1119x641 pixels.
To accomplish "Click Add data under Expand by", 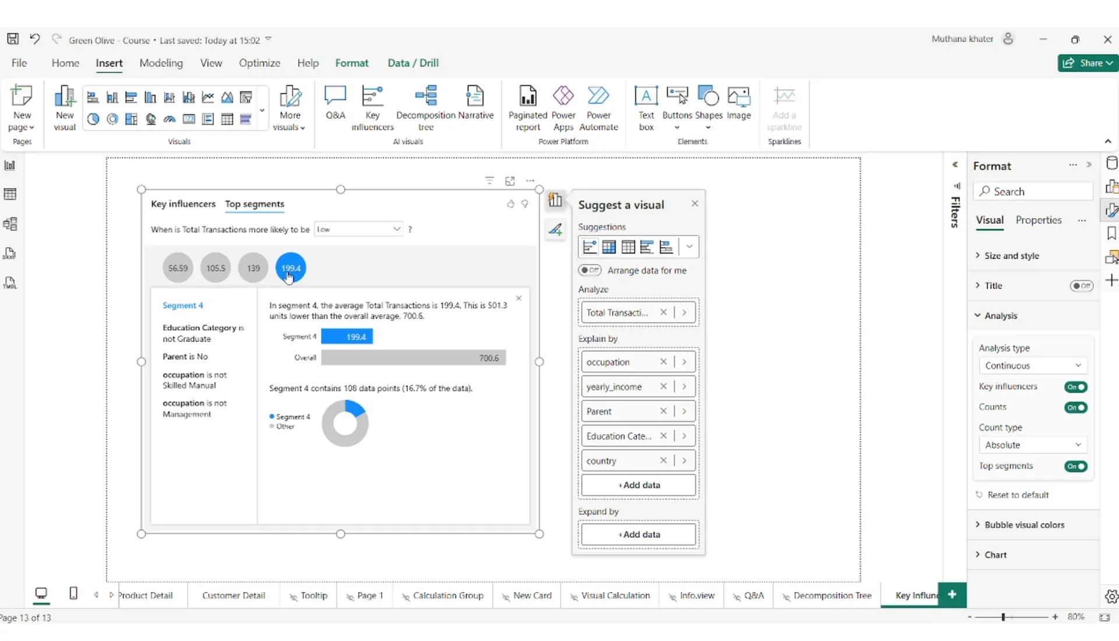I will pos(638,534).
